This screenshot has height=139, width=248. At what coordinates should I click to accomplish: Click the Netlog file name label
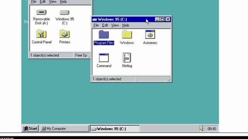pyautogui.click(x=127, y=66)
